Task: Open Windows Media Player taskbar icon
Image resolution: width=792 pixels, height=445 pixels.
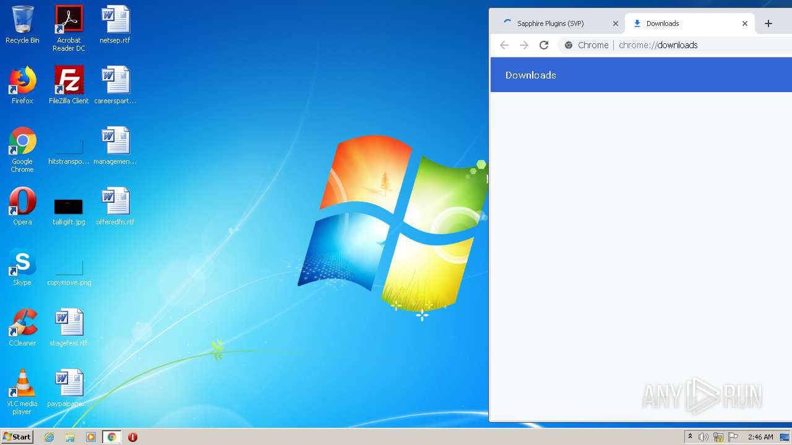Action: 91,437
